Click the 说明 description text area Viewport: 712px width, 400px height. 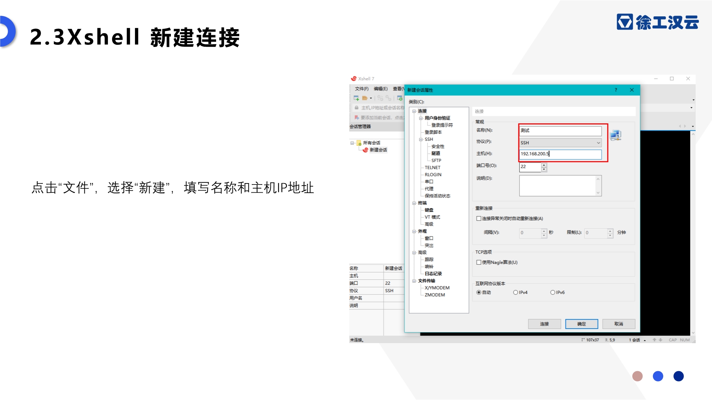[x=560, y=186]
